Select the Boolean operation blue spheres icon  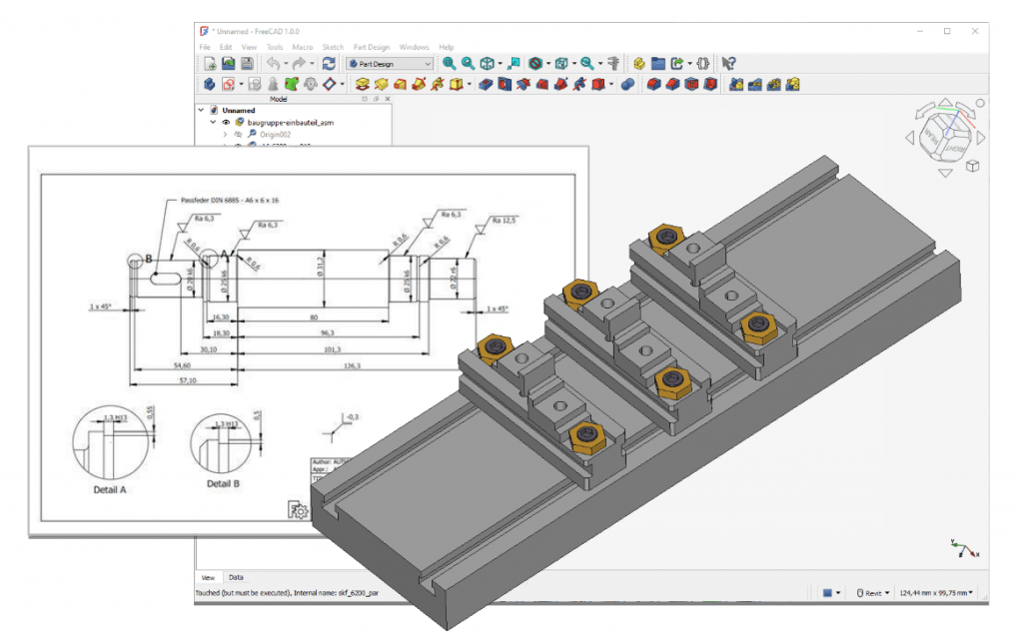point(627,85)
